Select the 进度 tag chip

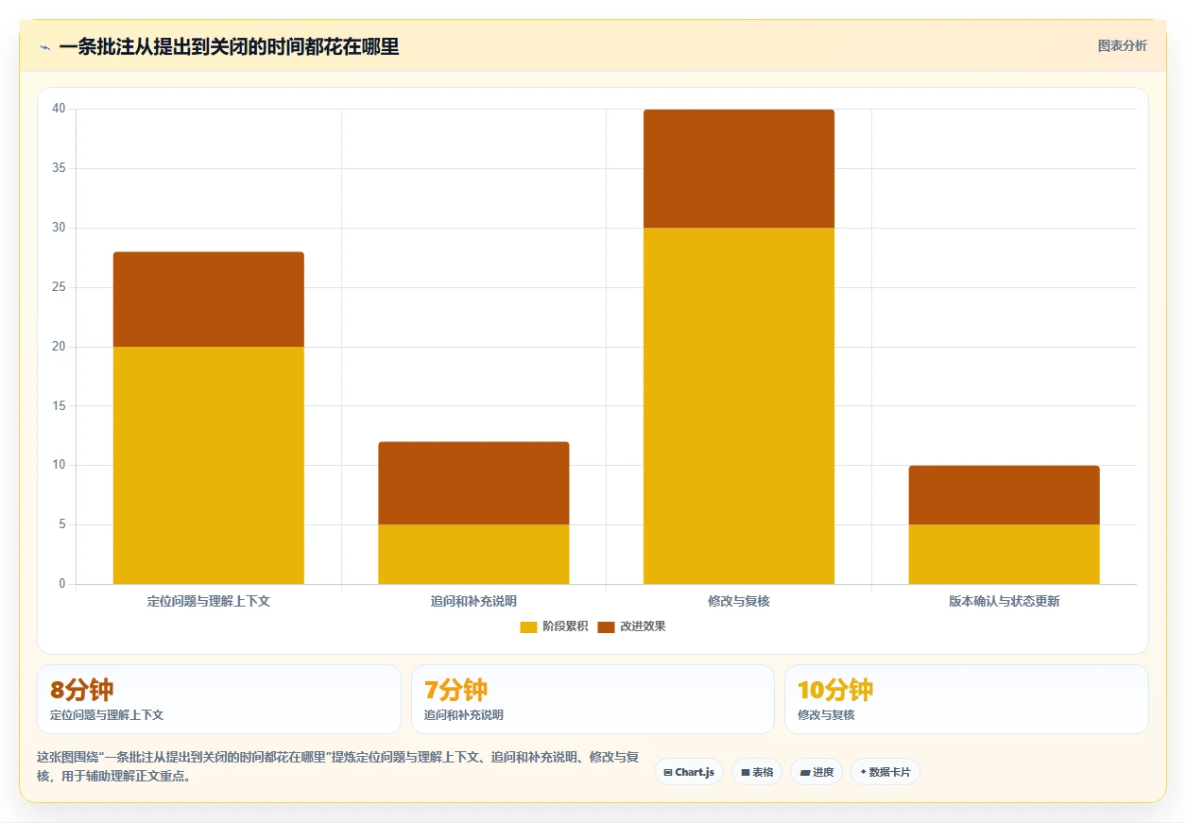tap(816, 772)
